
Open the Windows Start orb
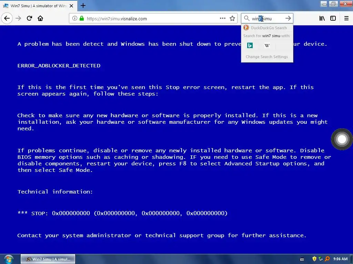tap(9, 259)
